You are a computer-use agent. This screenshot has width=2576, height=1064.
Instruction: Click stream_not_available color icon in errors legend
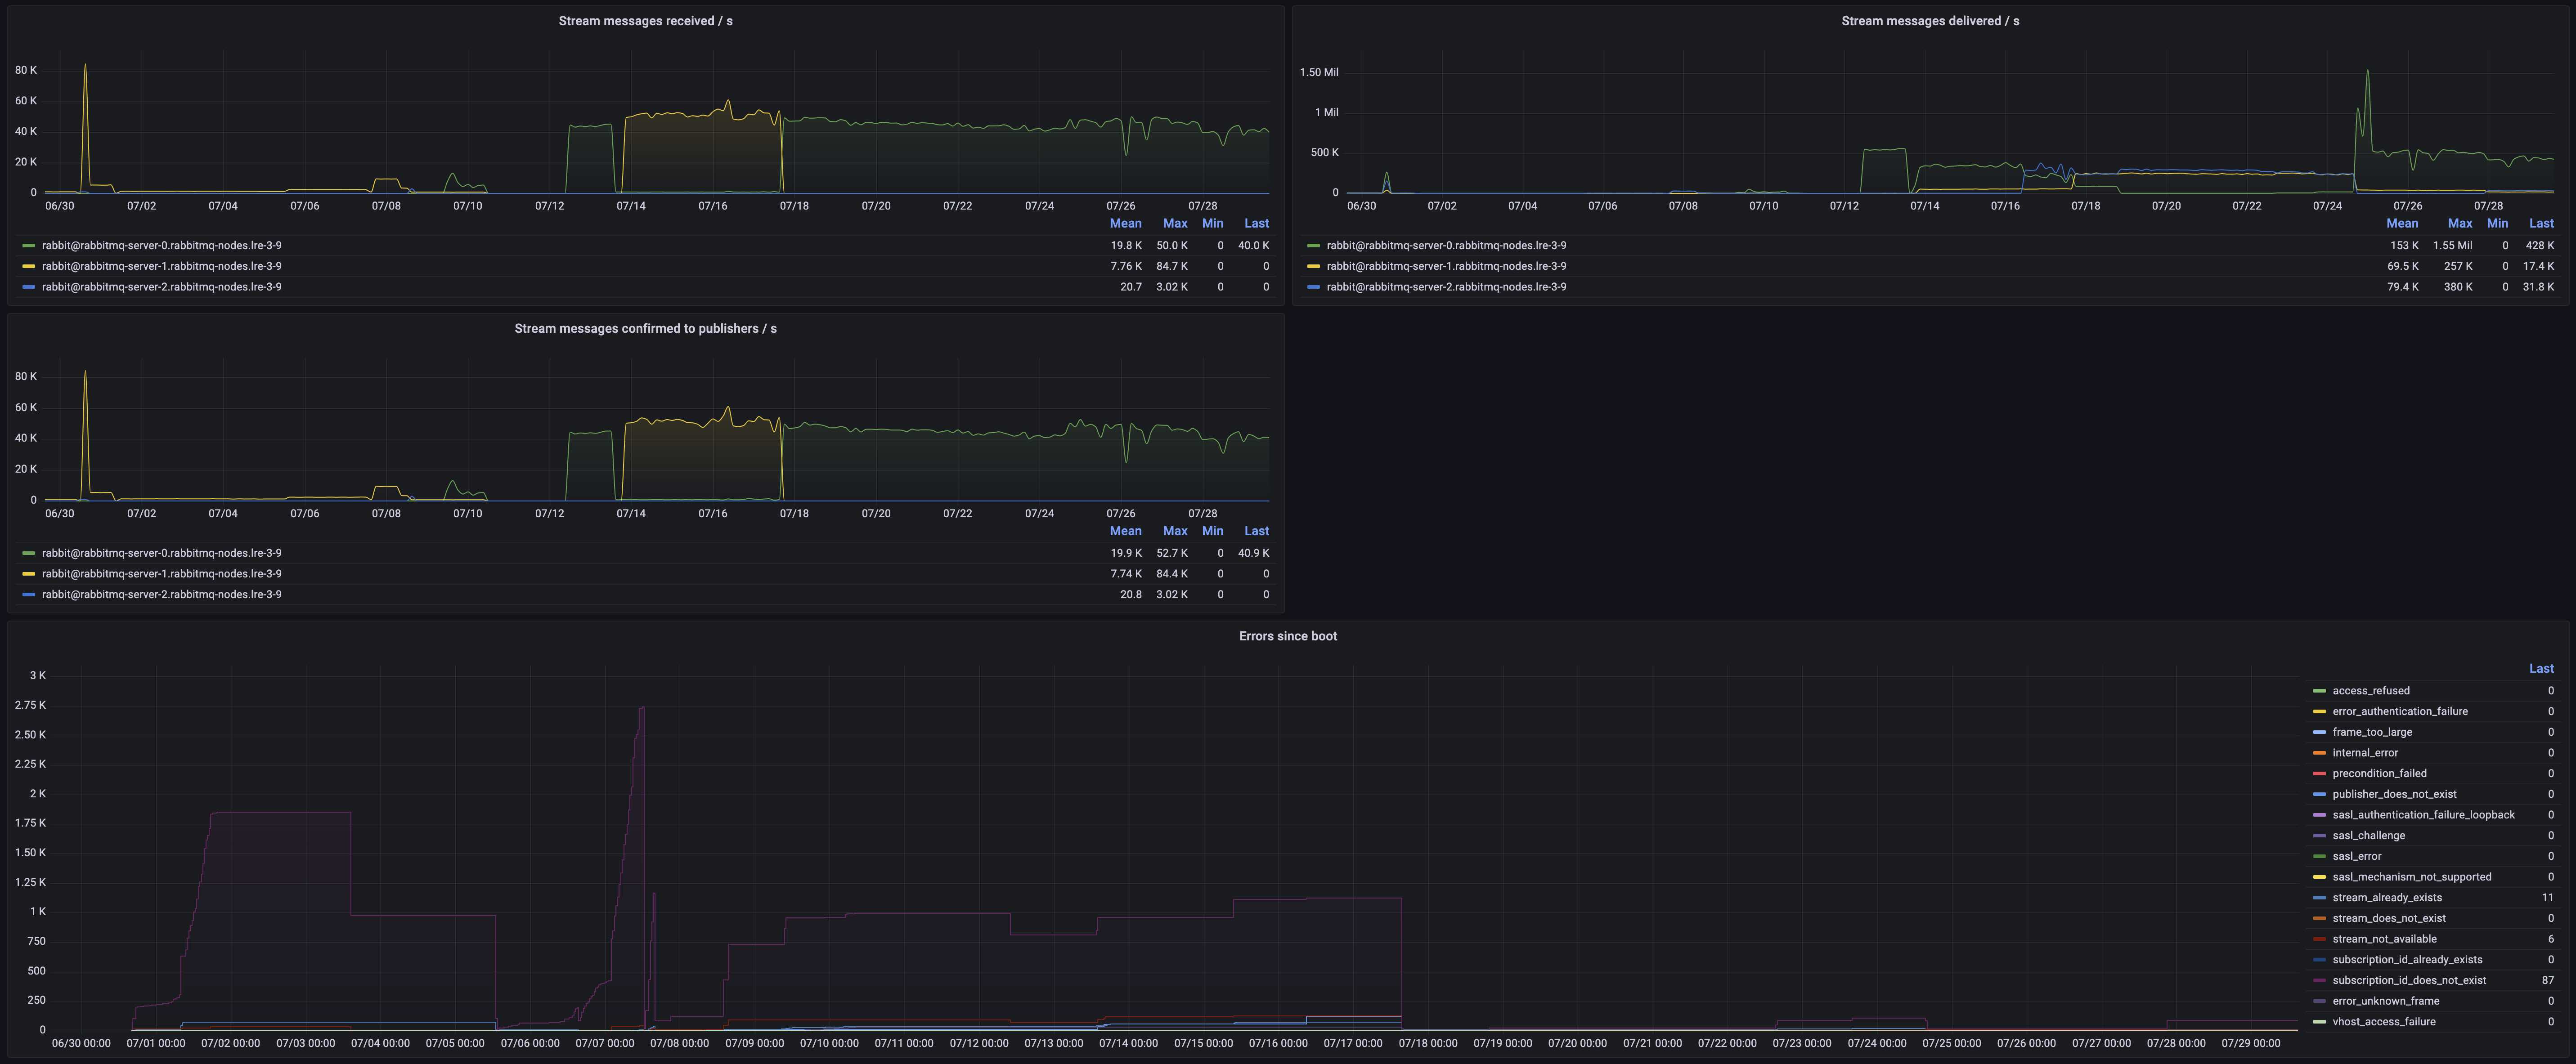pyautogui.click(x=2319, y=939)
